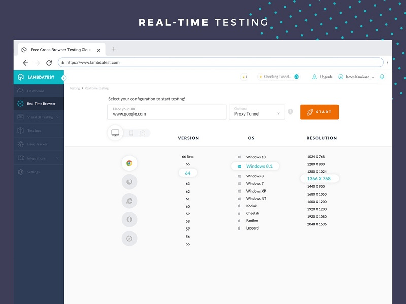Open Dashboard in the sidebar
The height and width of the screenshot is (304, 406).
(35, 91)
